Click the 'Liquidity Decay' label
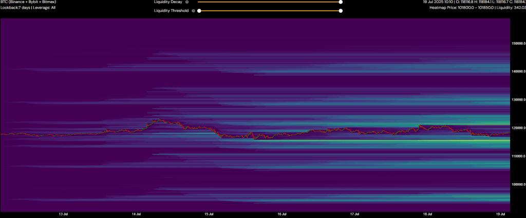 [168, 2]
